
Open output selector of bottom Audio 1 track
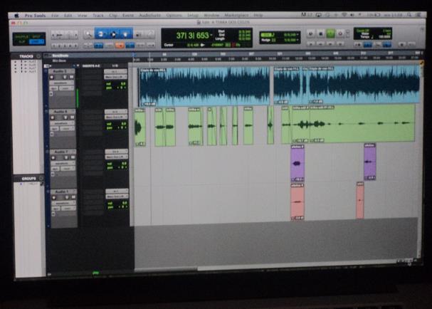[117, 197]
